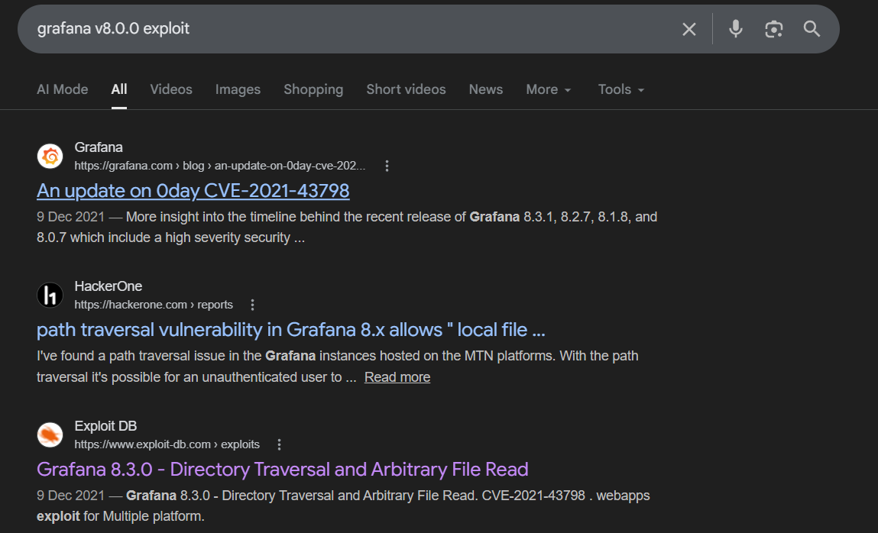The height and width of the screenshot is (533, 878).
Task: Click the HackerOne favicon logo
Action: pos(50,296)
